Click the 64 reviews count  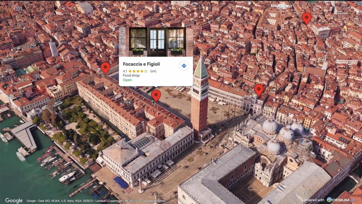pyautogui.click(x=153, y=71)
